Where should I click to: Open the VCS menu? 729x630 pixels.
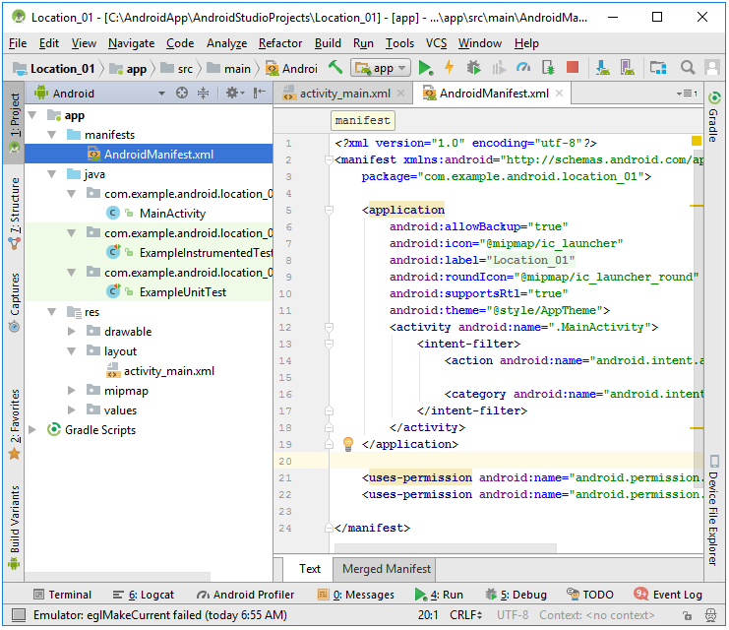pos(436,43)
